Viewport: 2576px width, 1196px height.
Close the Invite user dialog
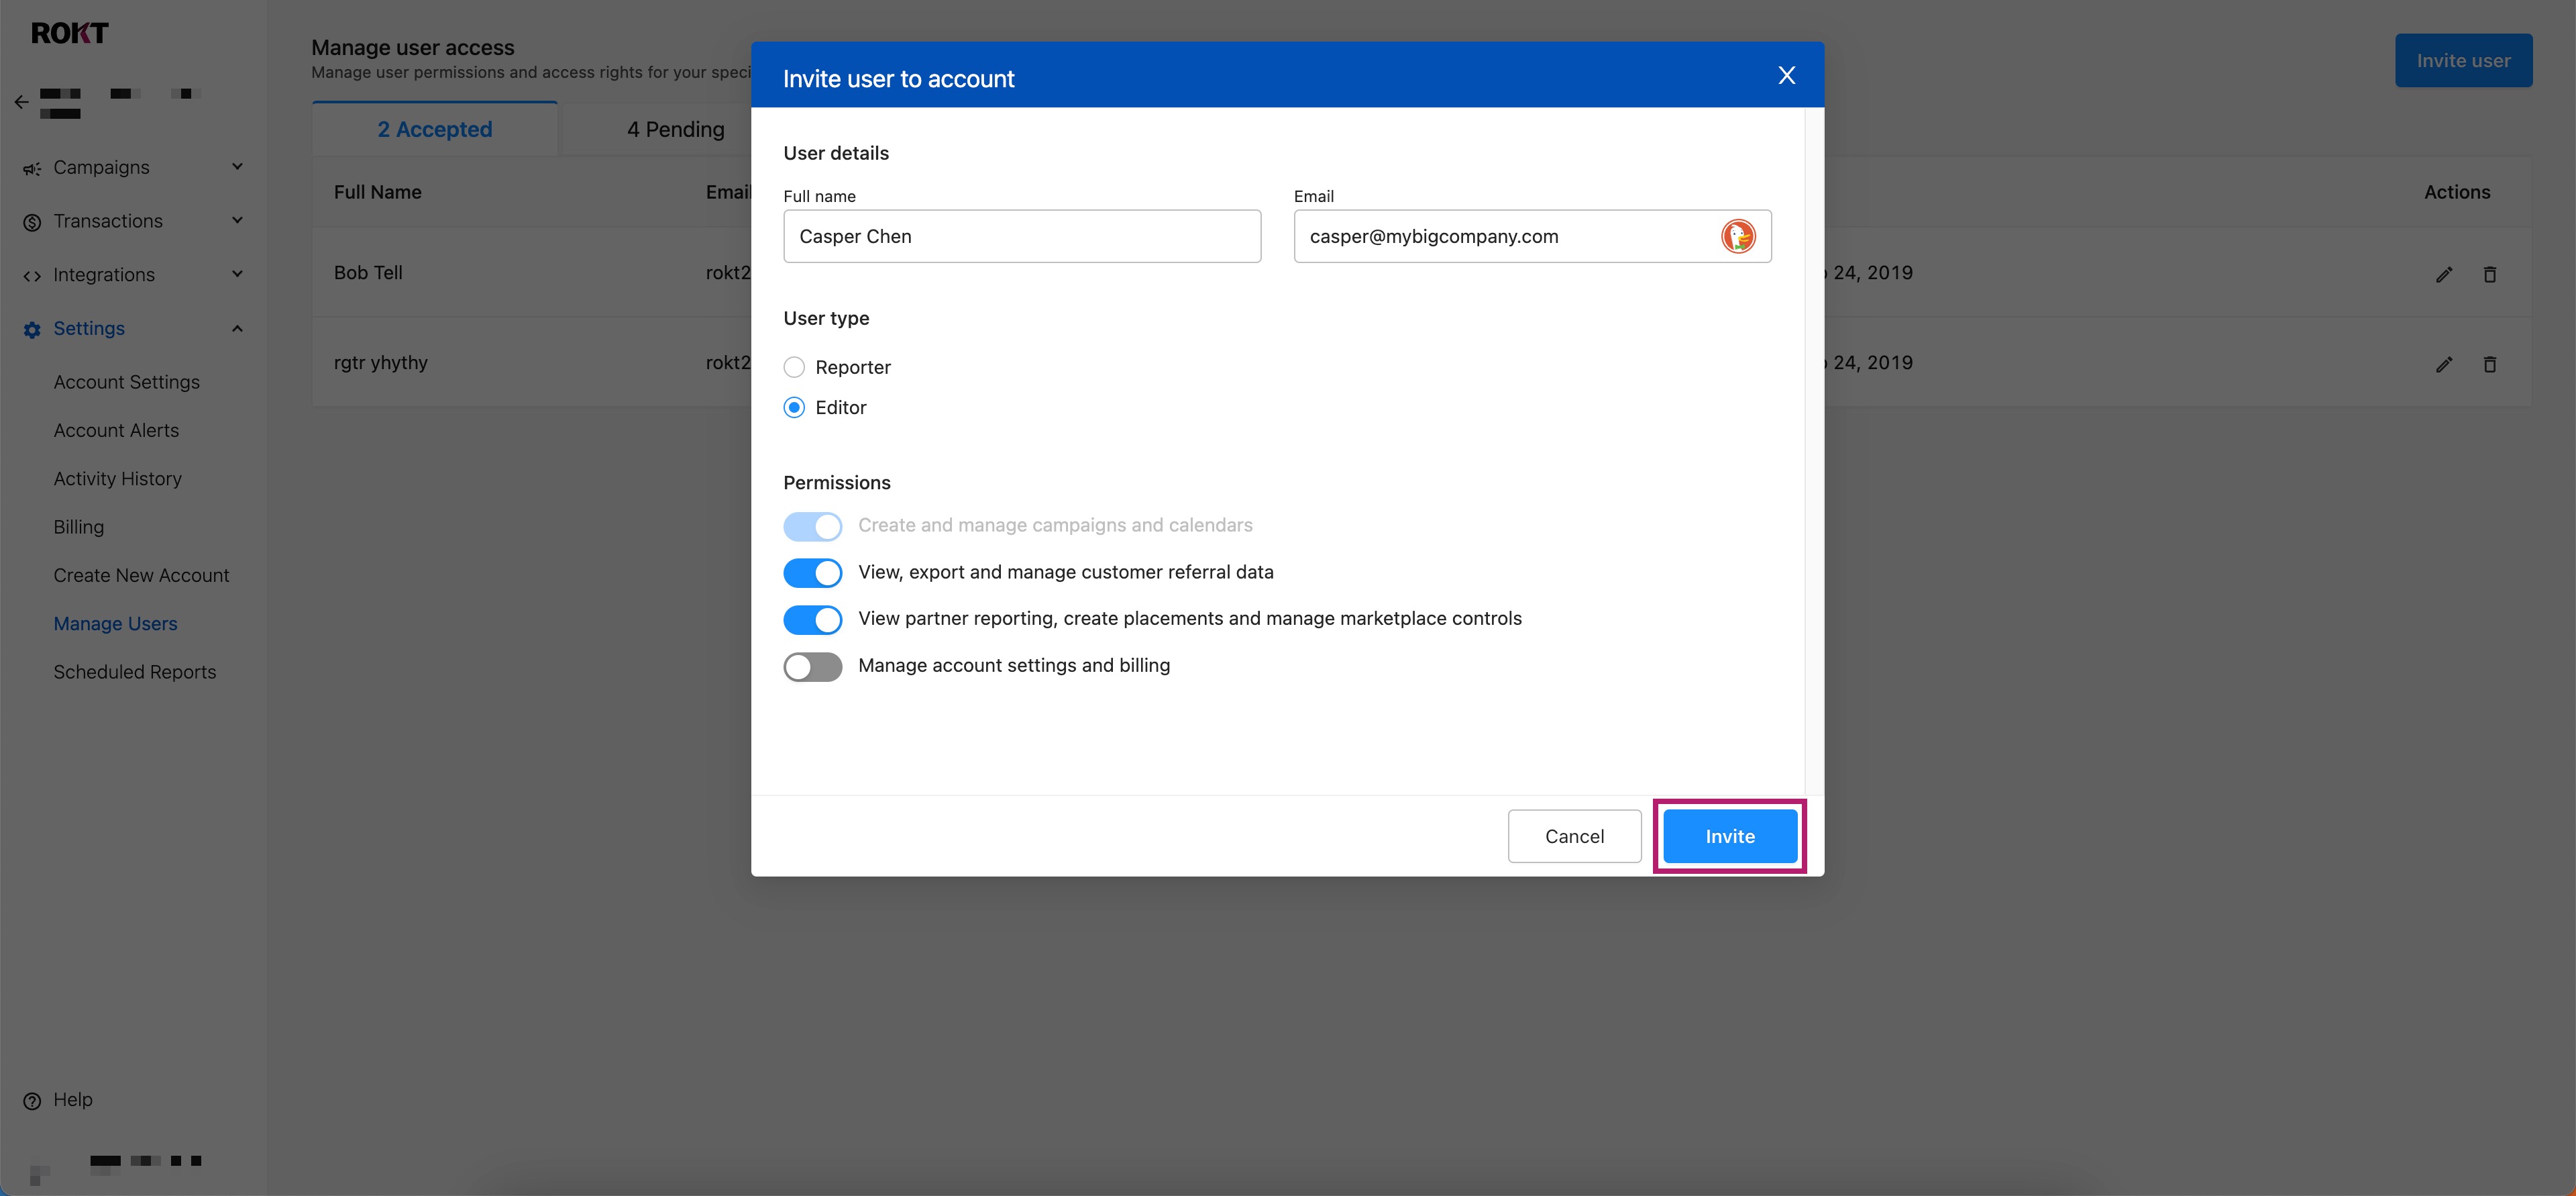point(1786,75)
